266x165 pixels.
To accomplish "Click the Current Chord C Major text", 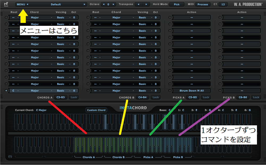I will point(41,110).
